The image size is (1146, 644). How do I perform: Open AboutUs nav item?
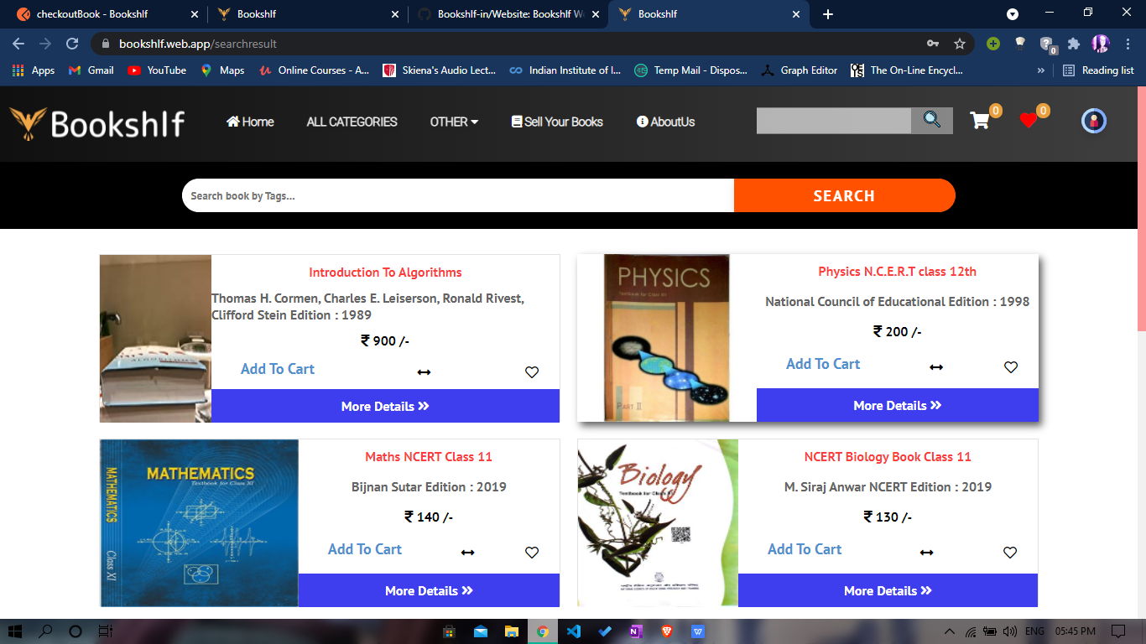(666, 122)
